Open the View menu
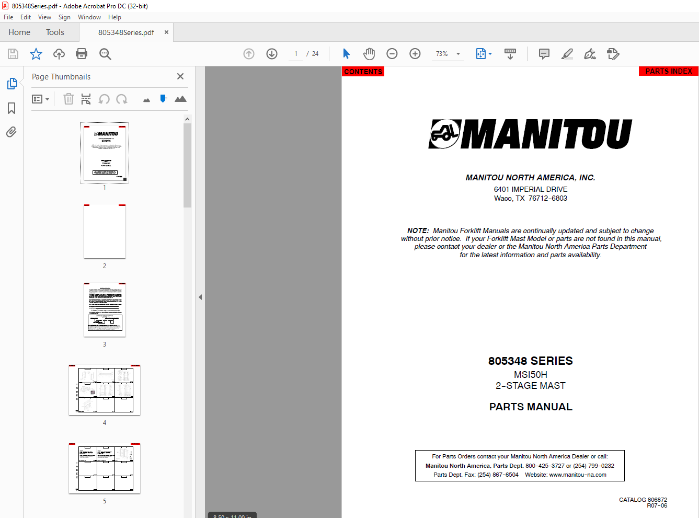 [x=45, y=17]
